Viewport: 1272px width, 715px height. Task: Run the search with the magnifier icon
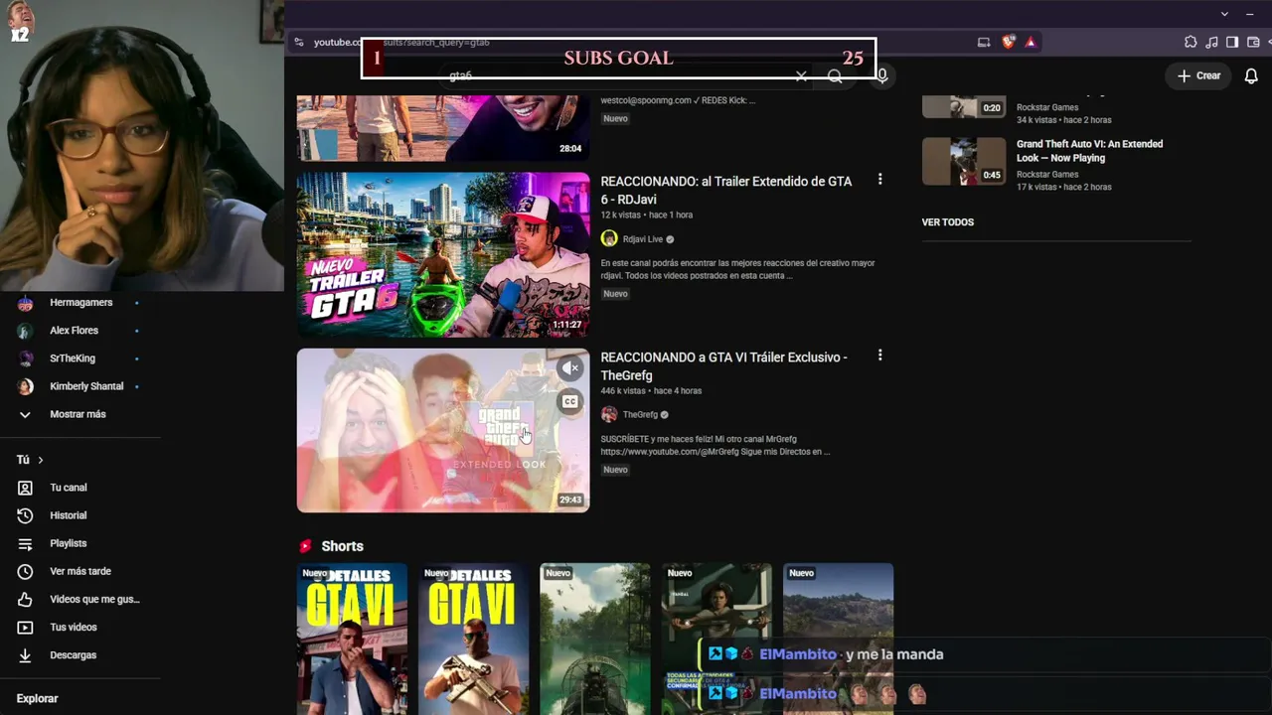[x=835, y=76]
